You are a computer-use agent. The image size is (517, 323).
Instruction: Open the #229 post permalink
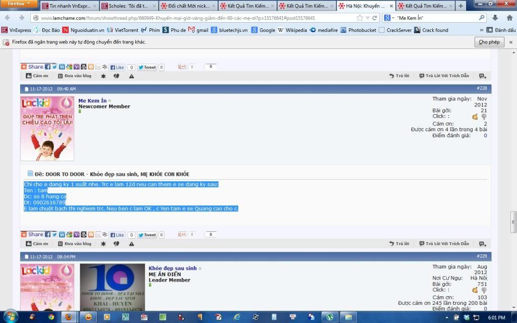tap(482, 256)
